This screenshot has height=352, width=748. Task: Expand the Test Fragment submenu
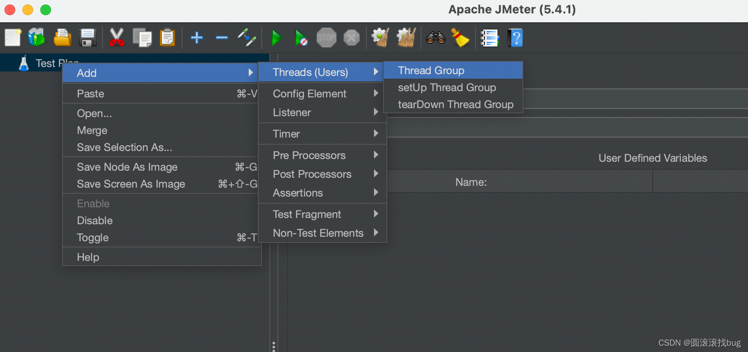pos(322,214)
